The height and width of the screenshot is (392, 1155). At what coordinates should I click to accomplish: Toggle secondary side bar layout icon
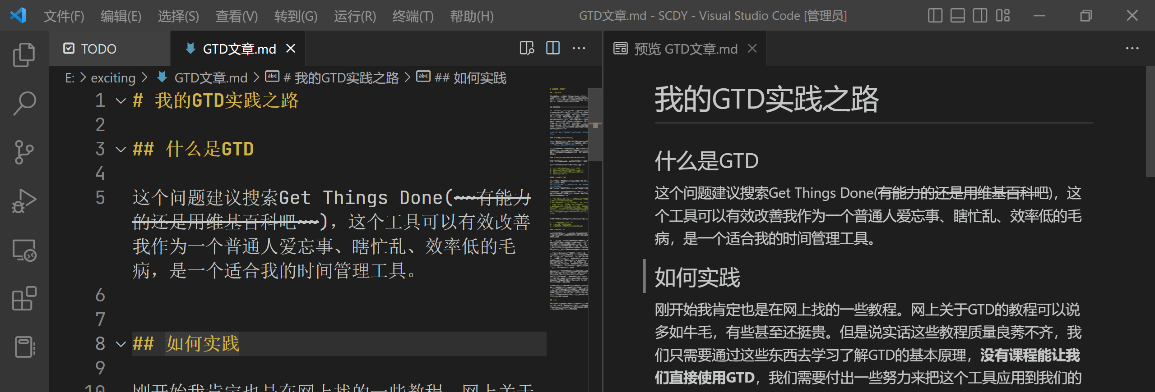pyautogui.click(x=980, y=16)
